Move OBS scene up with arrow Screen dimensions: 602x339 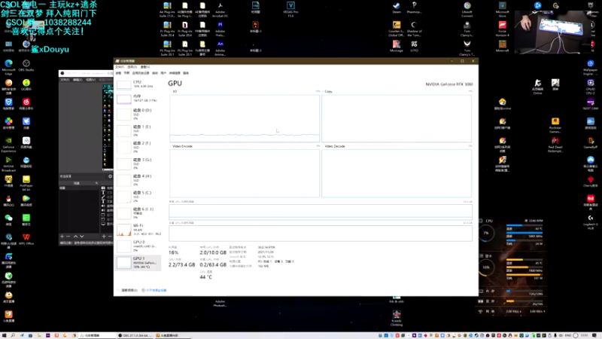pyautogui.click(x=76, y=237)
